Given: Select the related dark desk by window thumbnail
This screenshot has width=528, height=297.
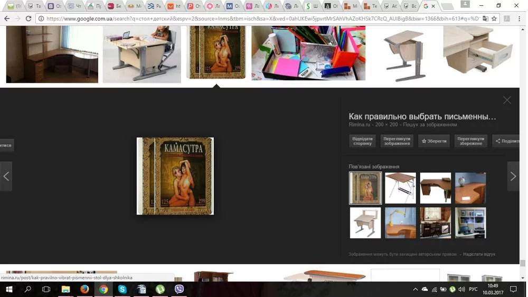Looking at the screenshot, I should point(436,223).
